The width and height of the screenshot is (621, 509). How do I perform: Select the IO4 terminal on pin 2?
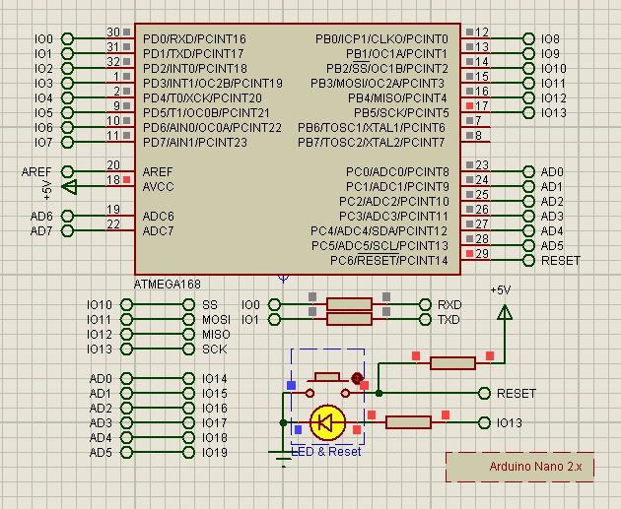[68, 97]
